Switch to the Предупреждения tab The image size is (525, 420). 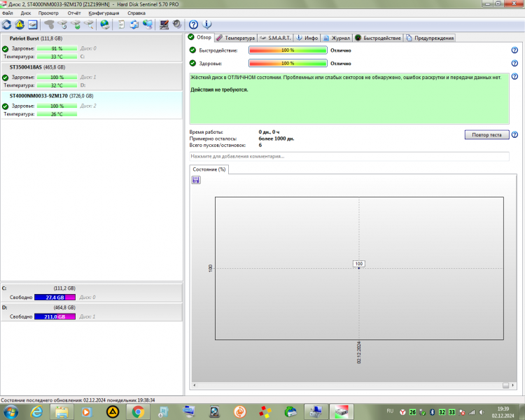(x=430, y=38)
